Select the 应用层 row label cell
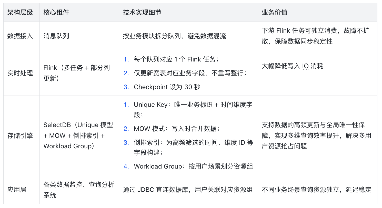 point(17,190)
